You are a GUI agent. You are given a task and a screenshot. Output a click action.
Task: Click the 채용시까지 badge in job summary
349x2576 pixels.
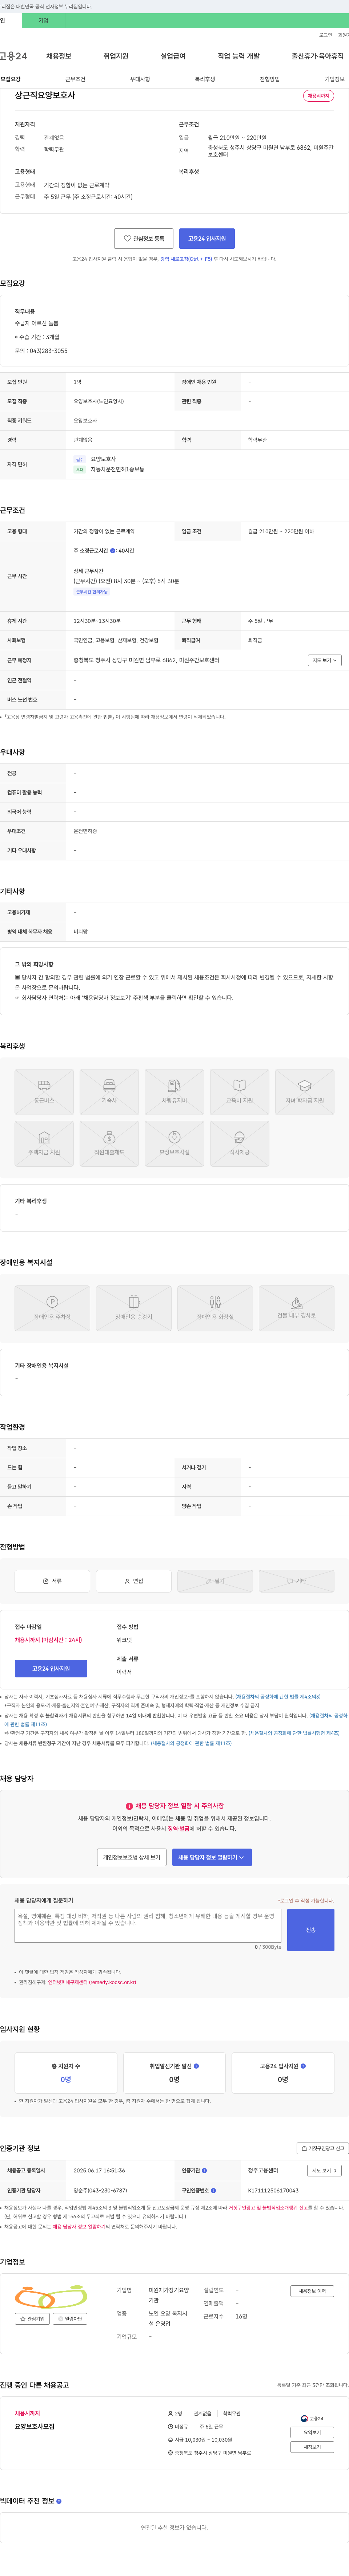pyautogui.click(x=318, y=96)
